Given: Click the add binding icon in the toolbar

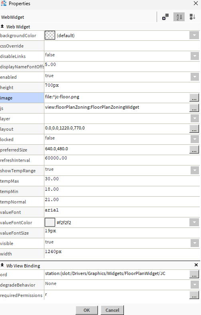Looking at the screenshot, I should [x=165, y=17].
